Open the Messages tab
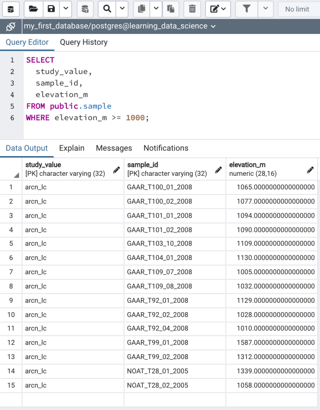 pyautogui.click(x=114, y=148)
